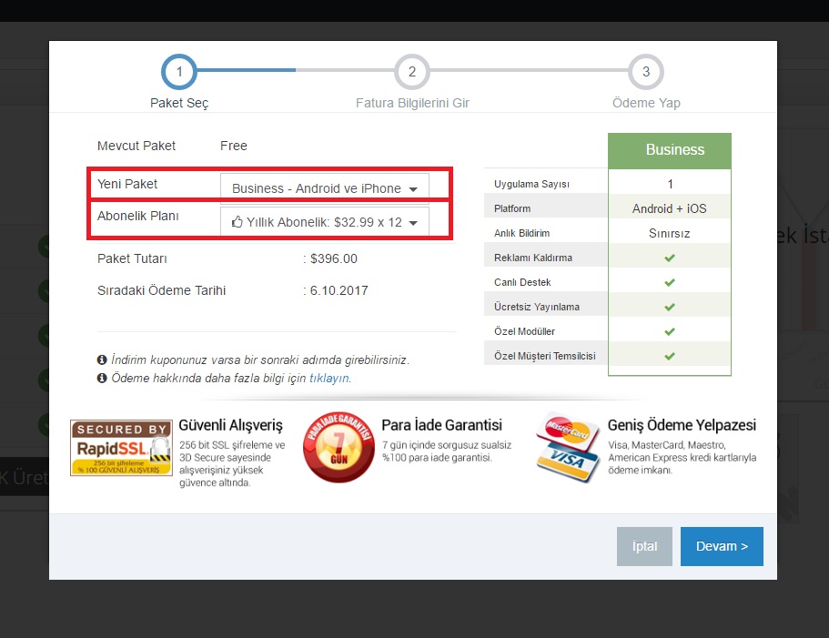Click the green checkmark beside Reklamı Kaldırma
Image resolution: width=829 pixels, height=638 pixels.
(x=670, y=257)
